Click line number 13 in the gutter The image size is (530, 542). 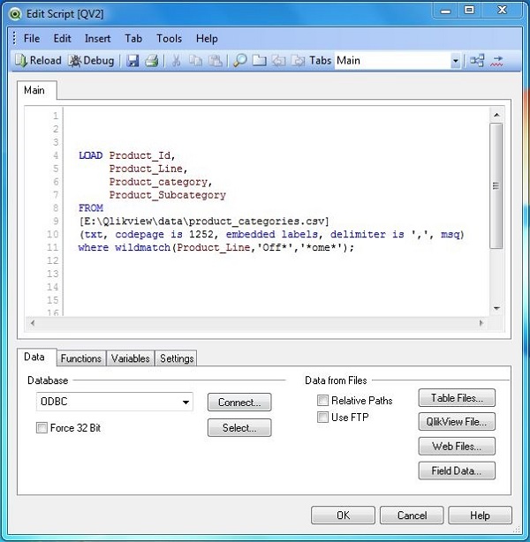(x=53, y=274)
